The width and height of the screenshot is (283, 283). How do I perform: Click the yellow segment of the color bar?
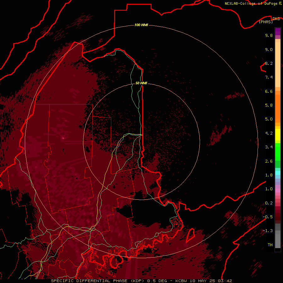[278, 135]
